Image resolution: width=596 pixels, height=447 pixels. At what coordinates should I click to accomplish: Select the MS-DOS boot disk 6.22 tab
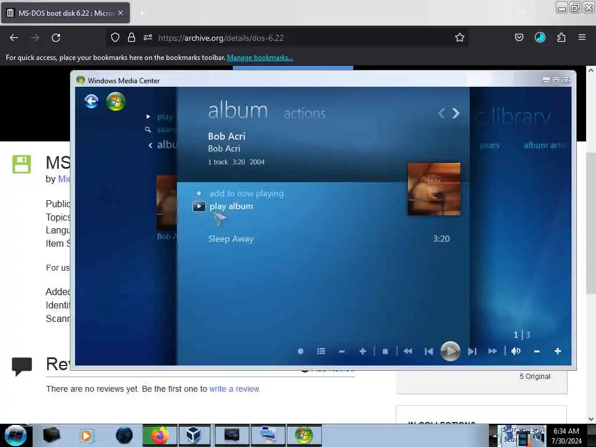pos(65,13)
